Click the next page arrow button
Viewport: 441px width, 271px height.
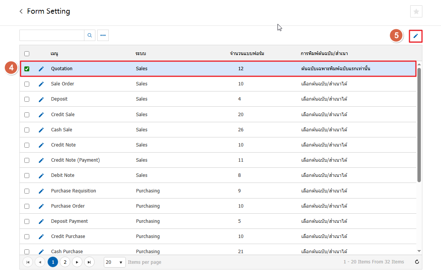(x=77, y=262)
